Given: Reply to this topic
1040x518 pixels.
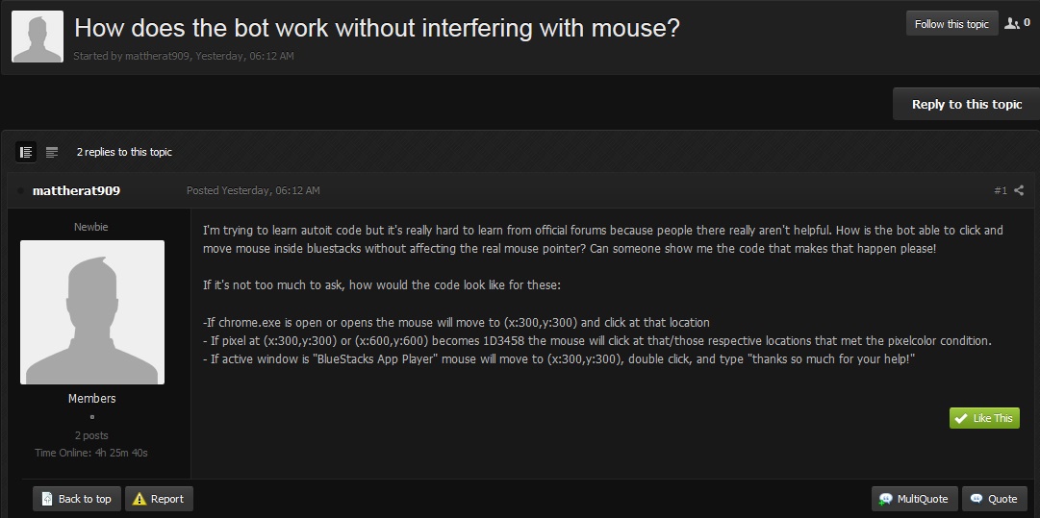Looking at the screenshot, I should pos(966,104).
